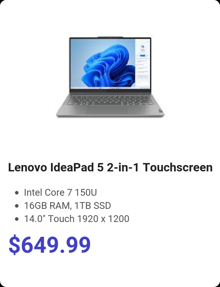
Task: Select the $649.99 price text
Action: tap(49, 245)
